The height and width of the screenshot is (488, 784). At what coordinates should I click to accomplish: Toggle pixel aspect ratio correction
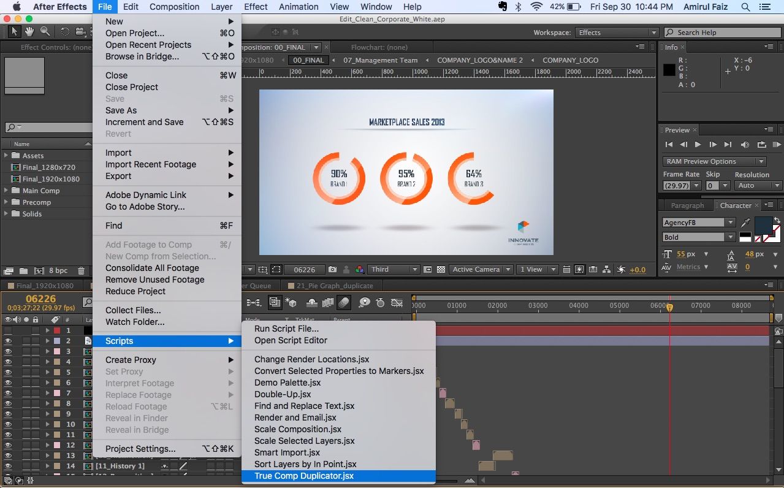pos(566,269)
